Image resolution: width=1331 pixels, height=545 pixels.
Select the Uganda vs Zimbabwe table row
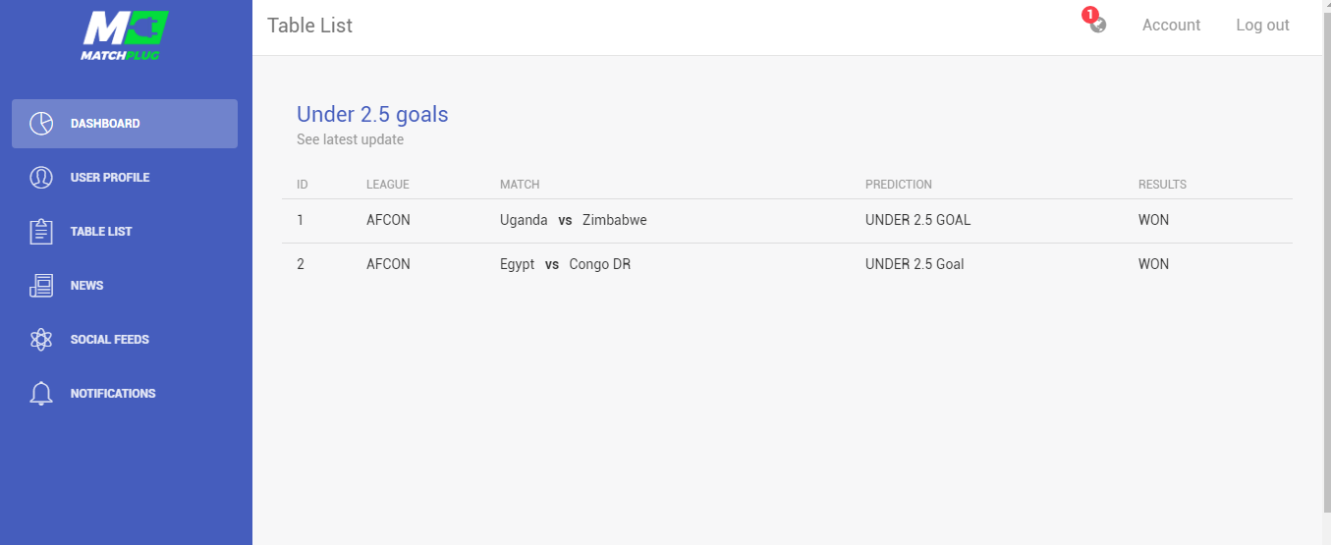[787, 221]
